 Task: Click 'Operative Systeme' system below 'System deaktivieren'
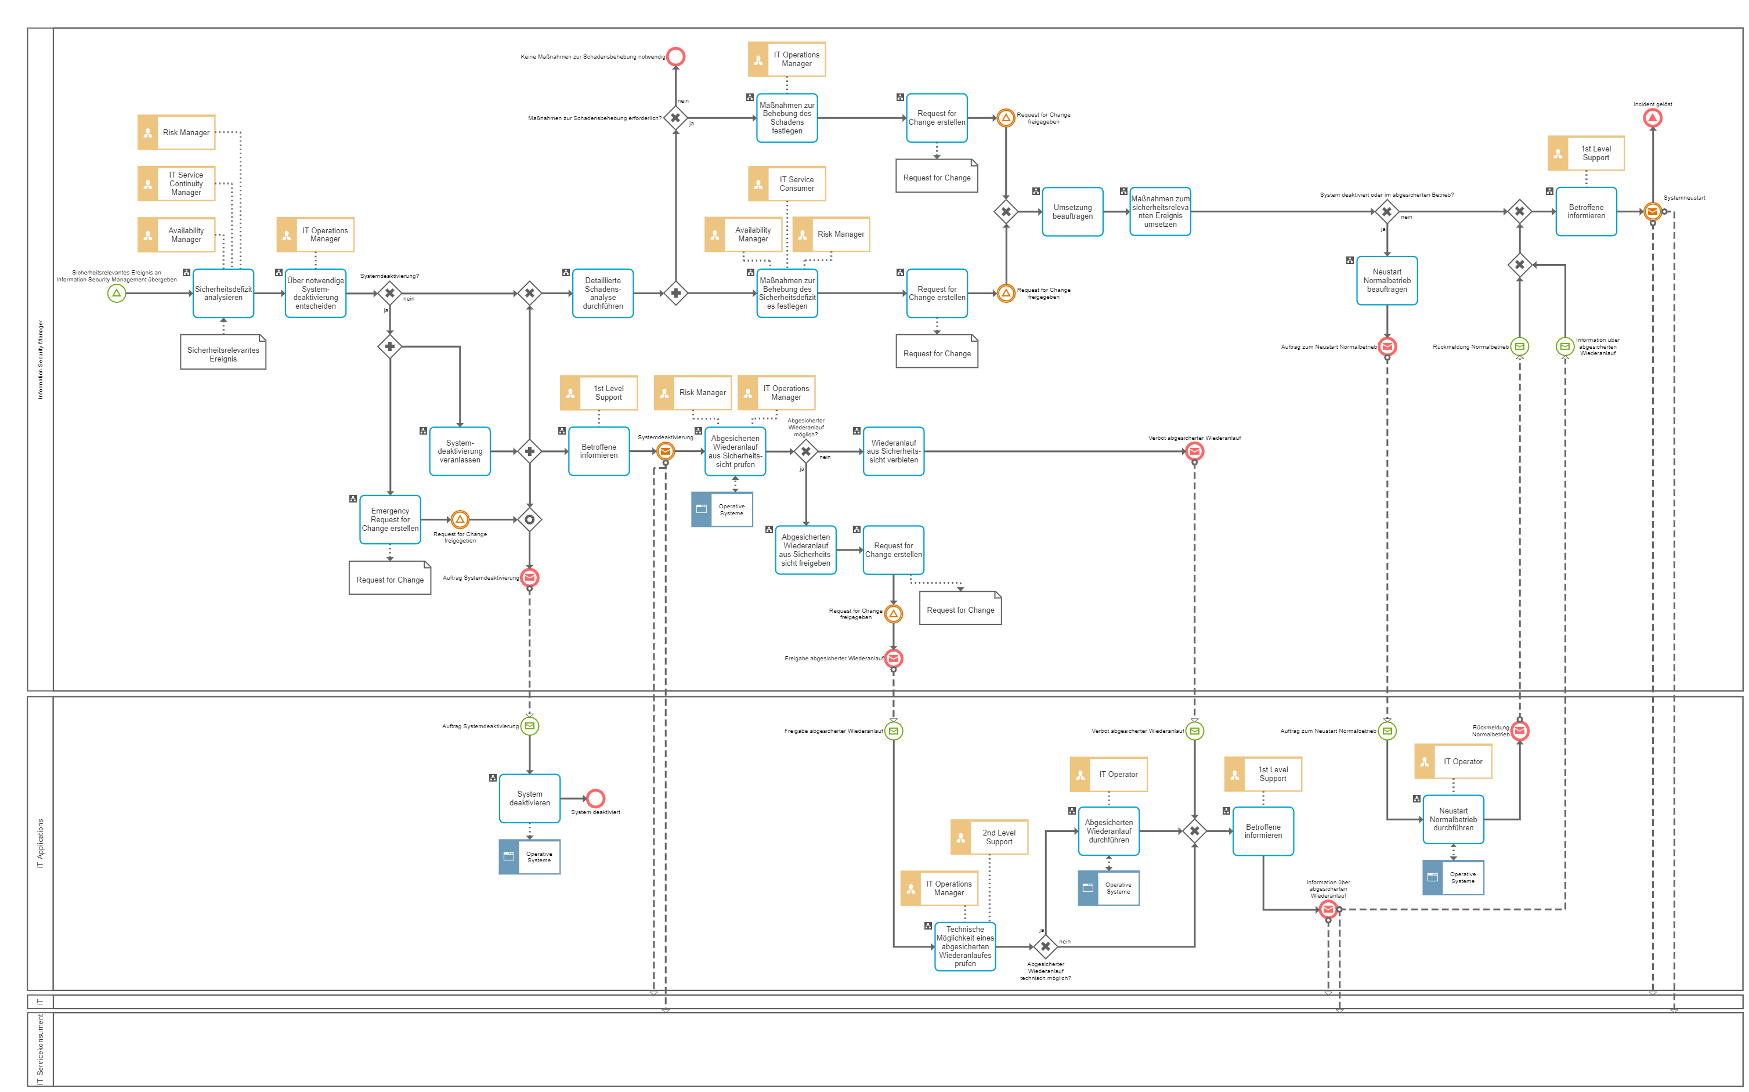pyautogui.click(x=529, y=857)
